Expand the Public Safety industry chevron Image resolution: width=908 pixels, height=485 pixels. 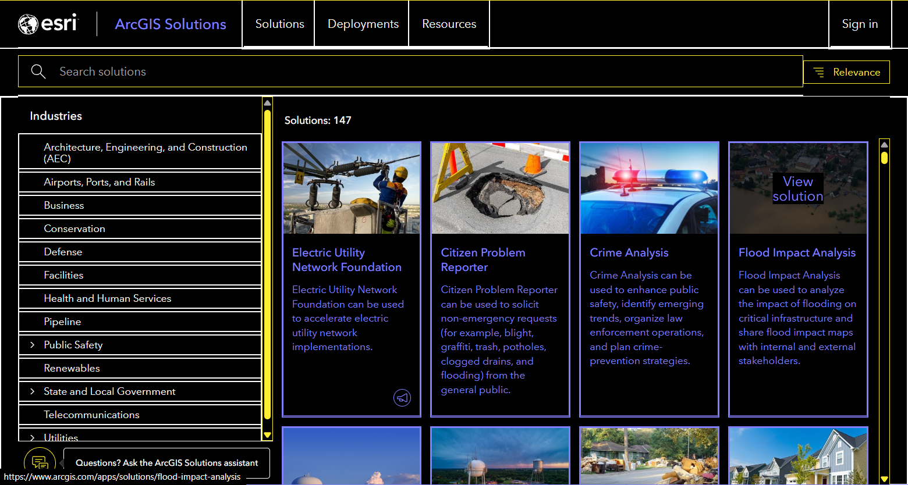(33, 345)
